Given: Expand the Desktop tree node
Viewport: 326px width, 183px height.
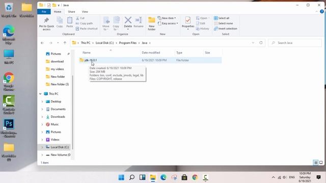Looking at the screenshot, I should click(42, 102).
